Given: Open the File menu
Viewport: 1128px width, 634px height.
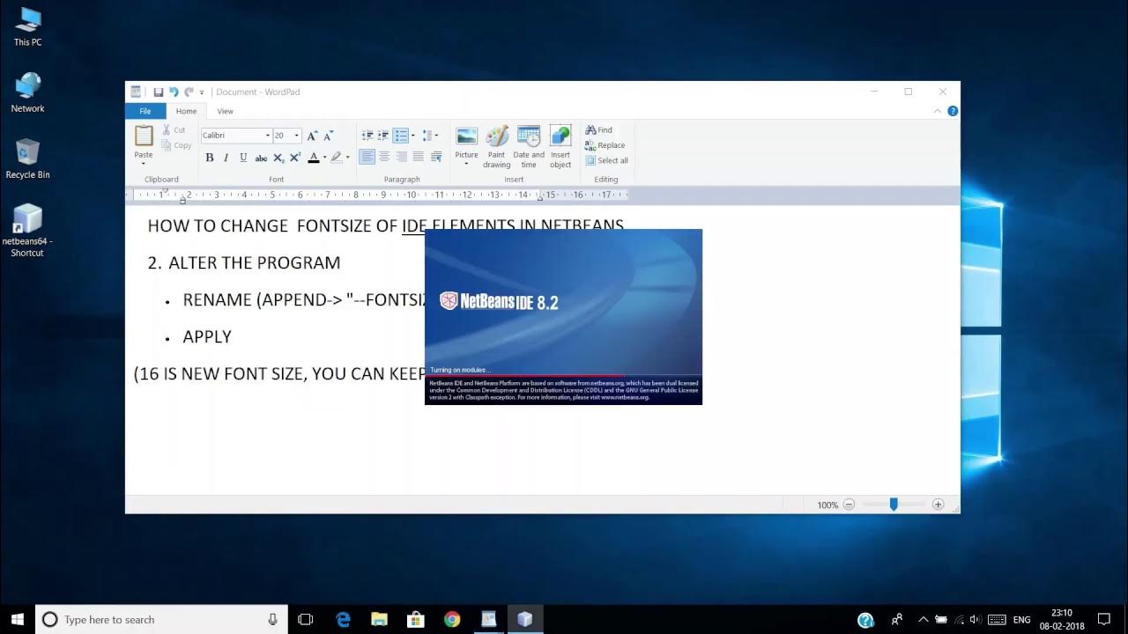Looking at the screenshot, I should click(x=145, y=111).
